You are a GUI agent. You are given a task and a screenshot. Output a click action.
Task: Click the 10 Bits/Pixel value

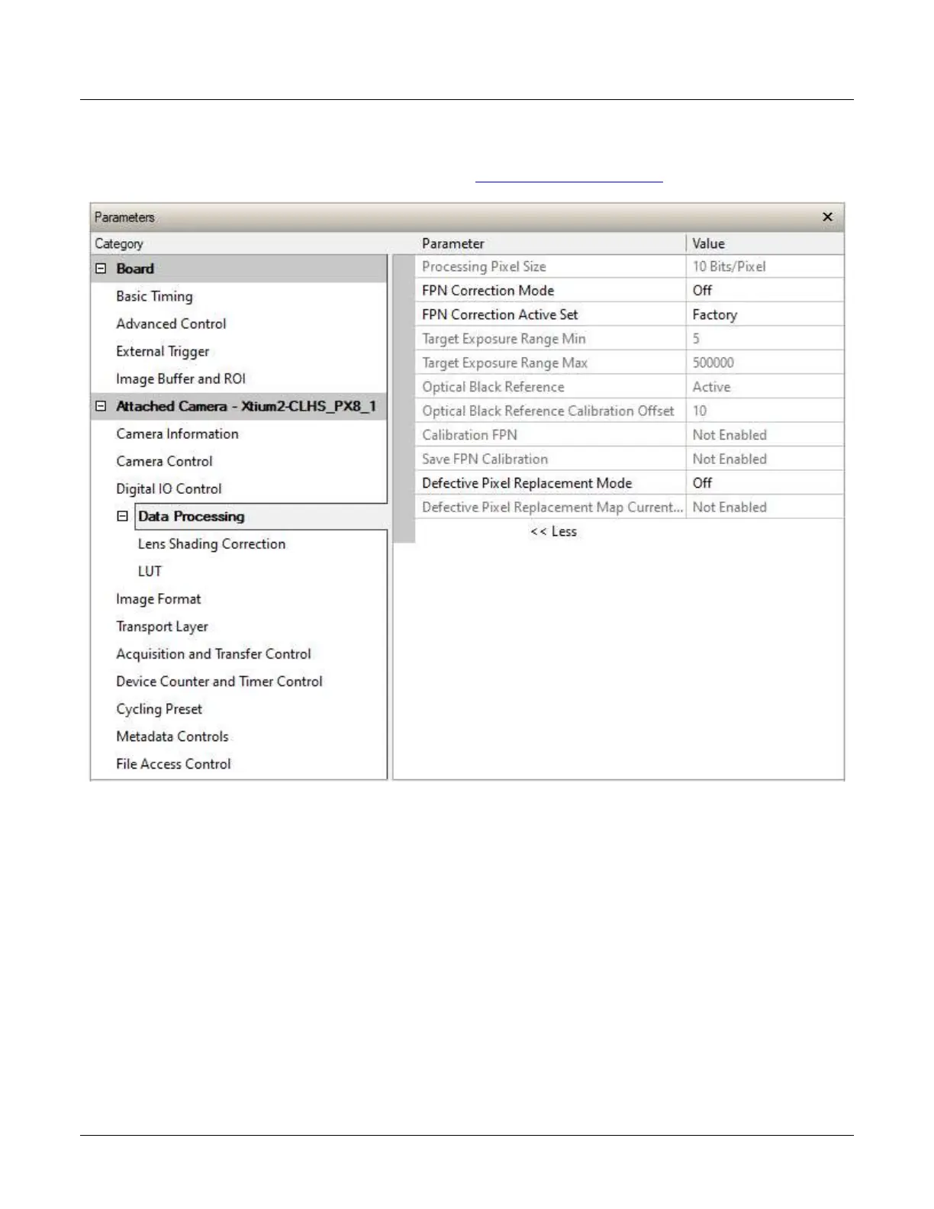[729, 266]
